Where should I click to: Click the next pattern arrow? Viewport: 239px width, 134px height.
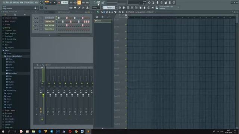(x=116, y=7)
